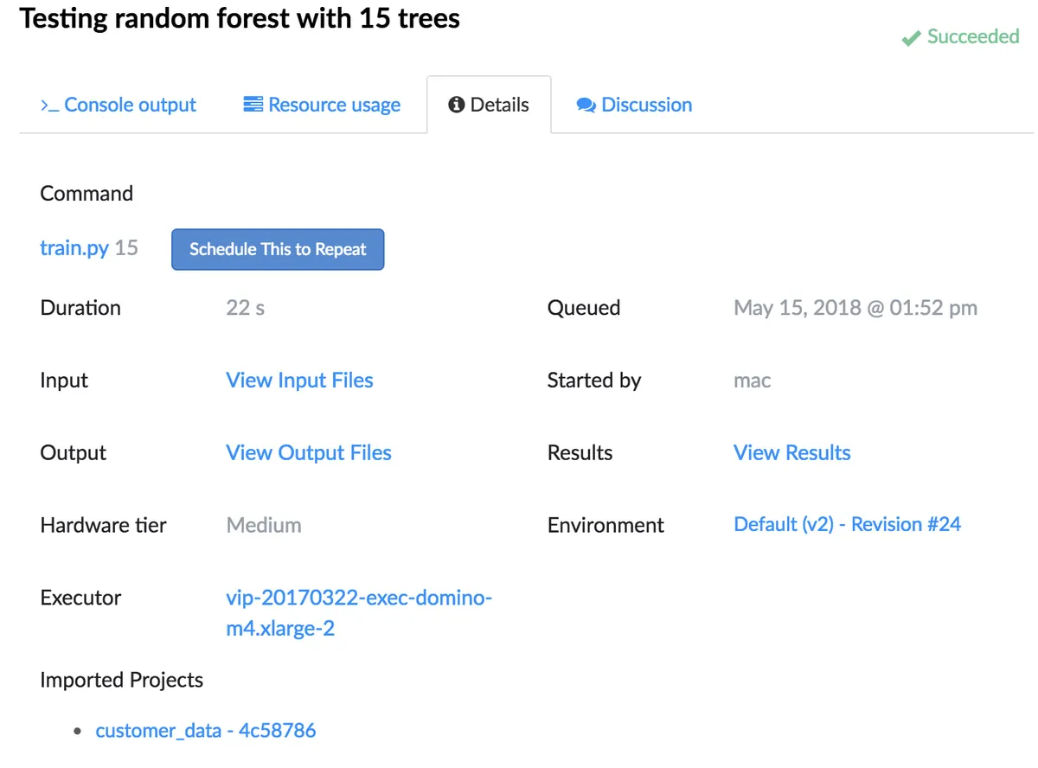Open the View Output Files link
The image size is (1038, 768).
tap(309, 452)
